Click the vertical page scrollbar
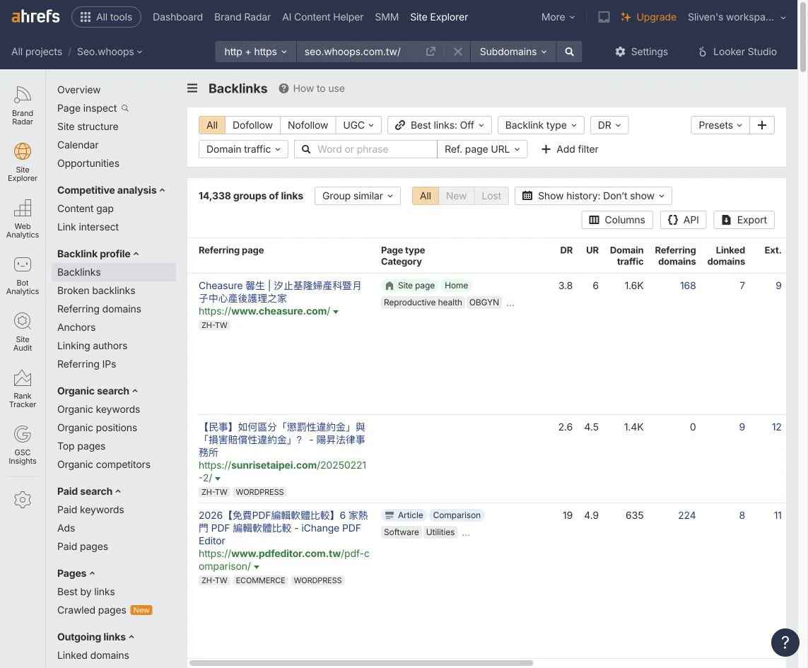The height and width of the screenshot is (668, 808). 803,36
